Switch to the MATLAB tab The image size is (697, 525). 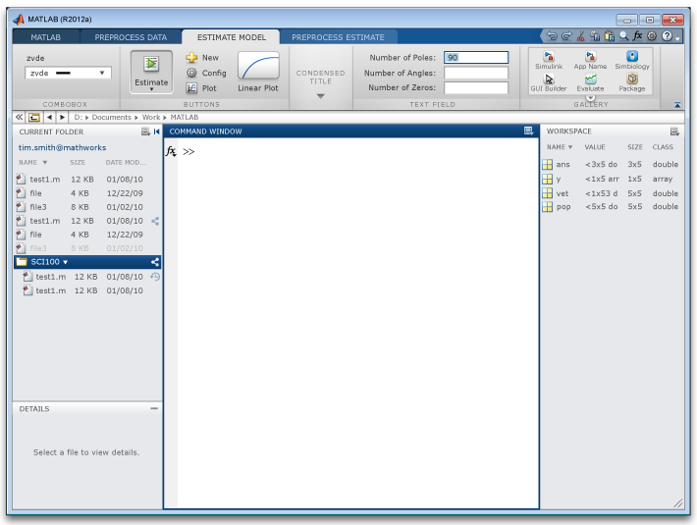pos(46,37)
